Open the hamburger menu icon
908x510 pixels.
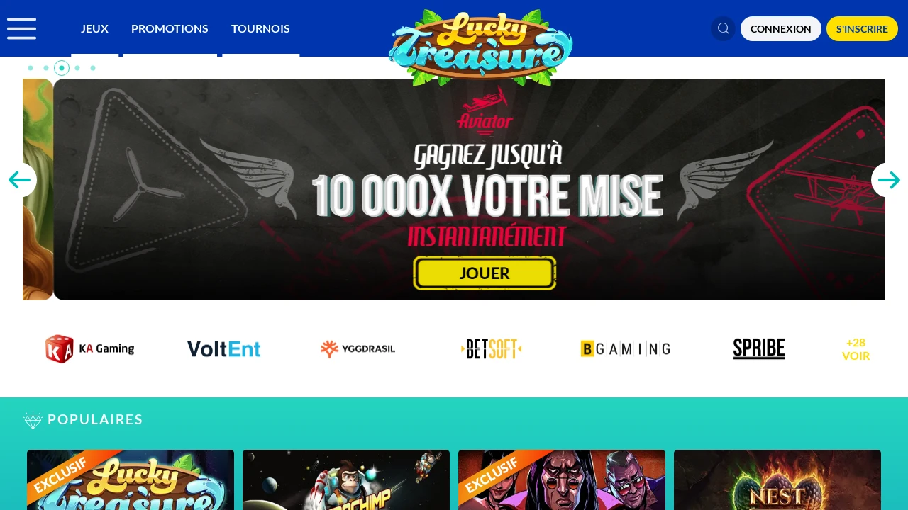(x=21, y=28)
